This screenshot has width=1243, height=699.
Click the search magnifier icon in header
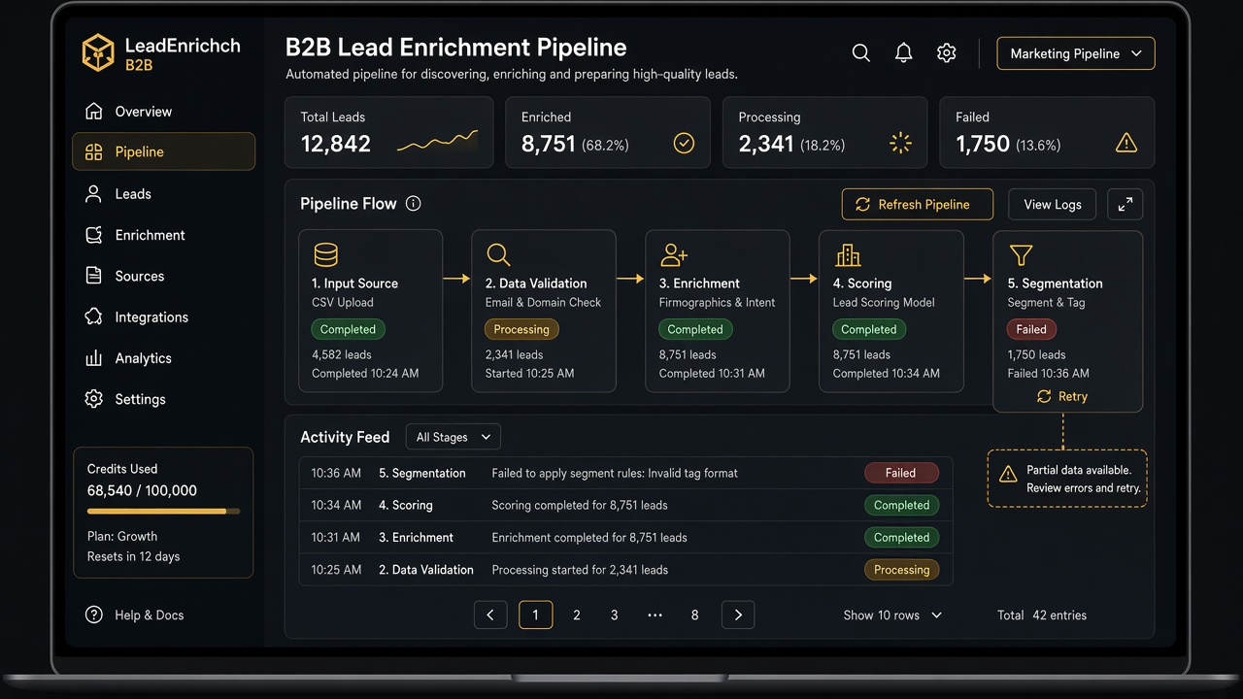click(x=860, y=53)
